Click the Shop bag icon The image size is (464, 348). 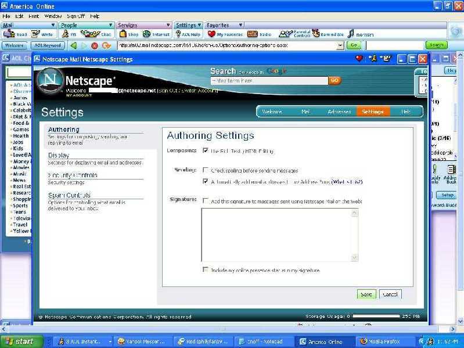point(123,34)
